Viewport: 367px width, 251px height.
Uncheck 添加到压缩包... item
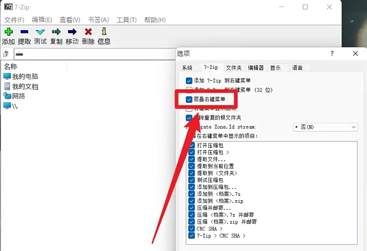(192, 187)
